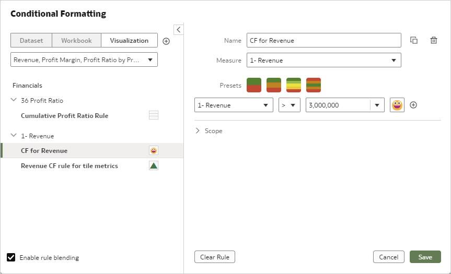Click the delete rule trash icon
451x274 pixels.
tap(434, 40)
